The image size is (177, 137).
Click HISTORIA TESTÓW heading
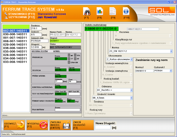pyautogui.click(x=40, y=51)
